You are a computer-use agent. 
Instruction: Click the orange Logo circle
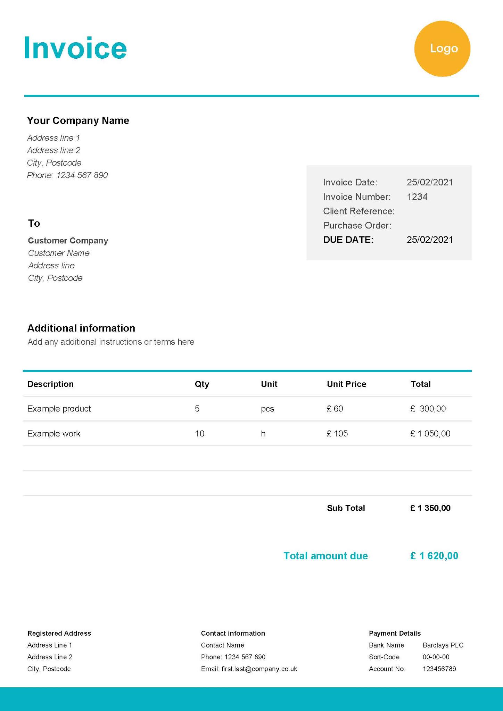click(x=442, y=49)
